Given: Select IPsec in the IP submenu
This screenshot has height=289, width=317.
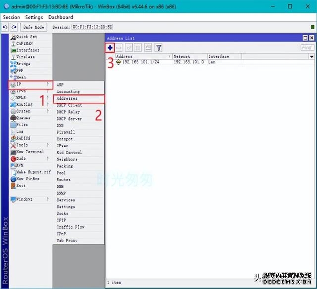Looking at the screenshot, I should pos(79,146).
